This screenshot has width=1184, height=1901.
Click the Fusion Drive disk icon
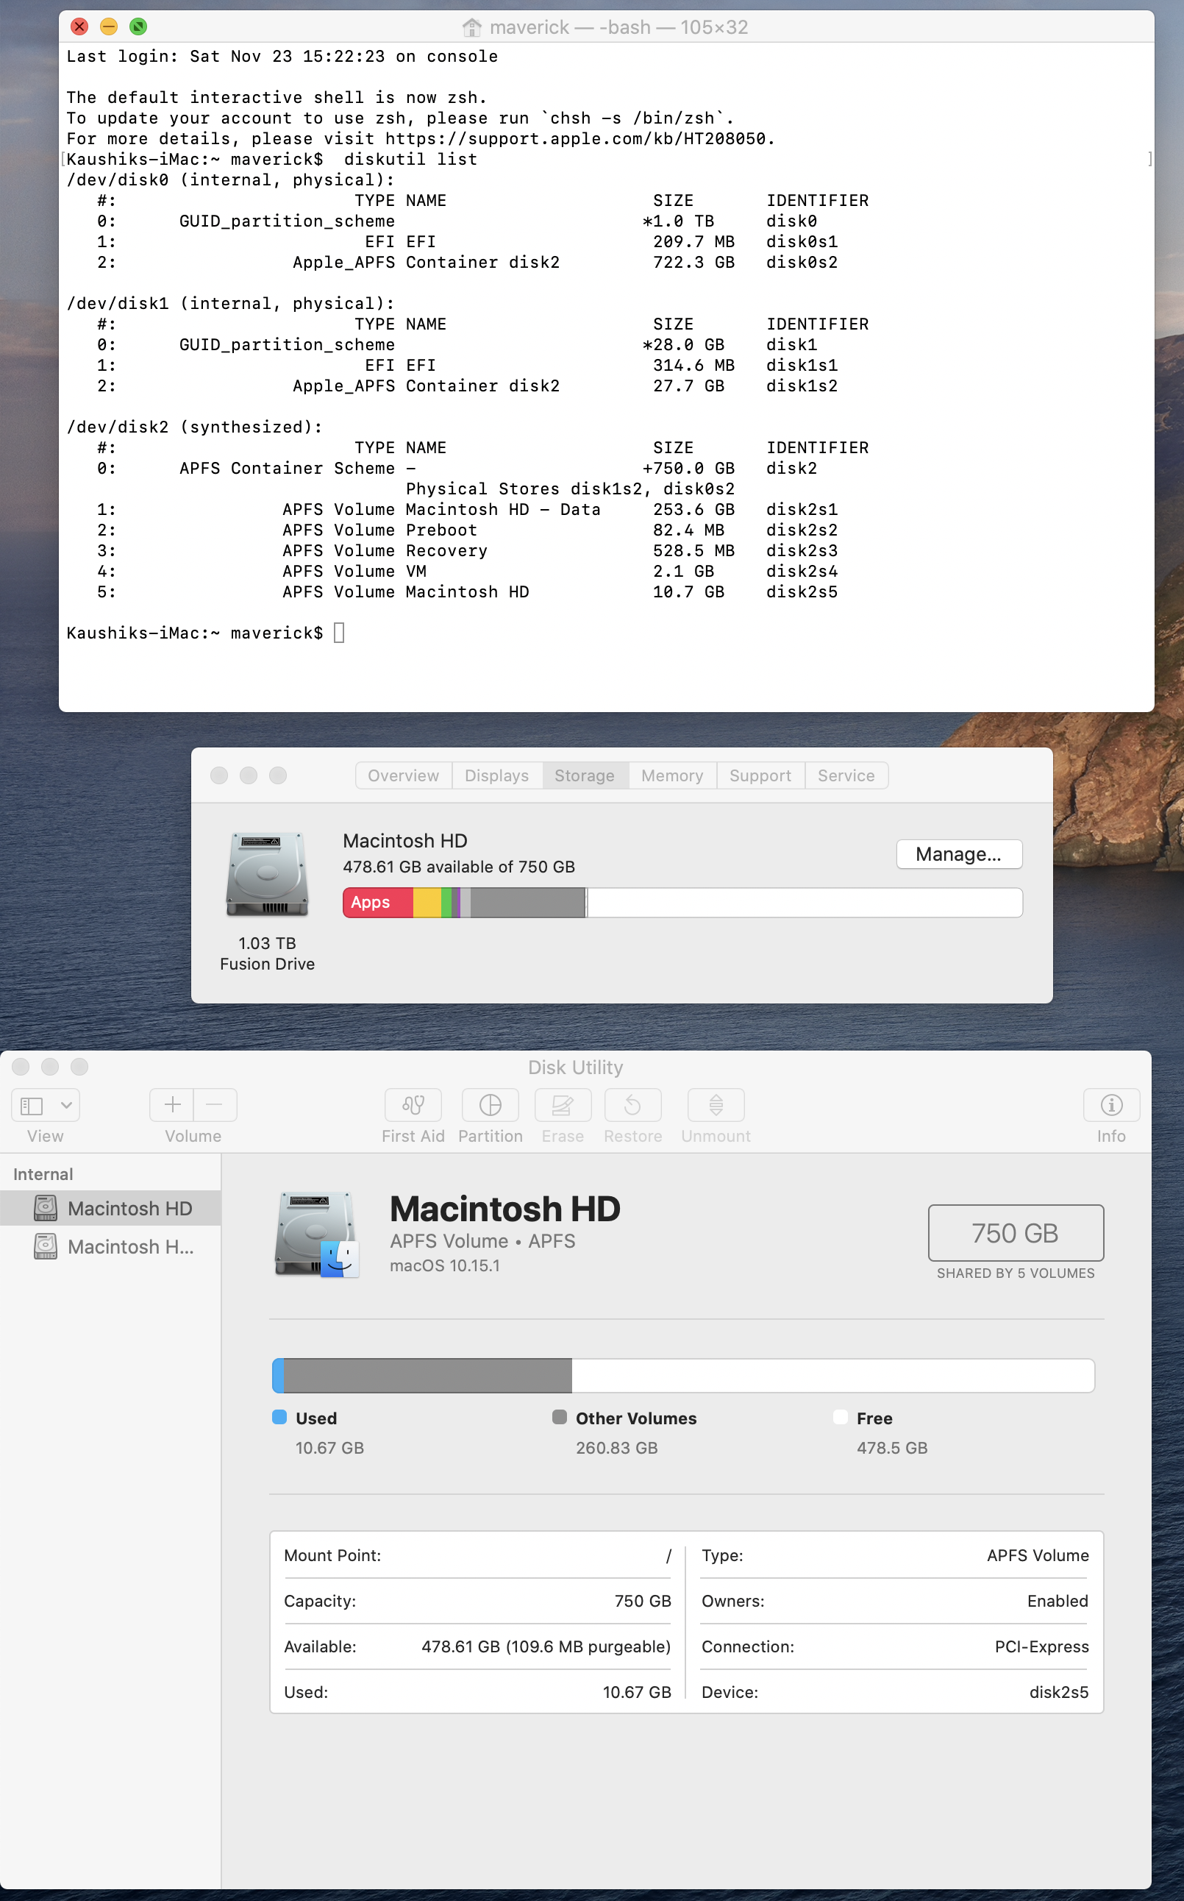(x=267, y=874)
